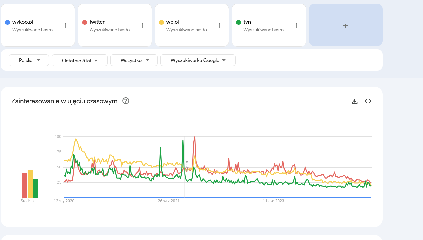This screenshot has width=423, height=240.
Task: Open the Ostatnie 5 lat time range dropdown
Action: [80, 60]
